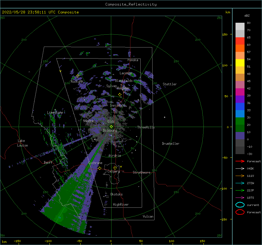Choose the green 22JP arrow symbol

click(x=240, y=190)
